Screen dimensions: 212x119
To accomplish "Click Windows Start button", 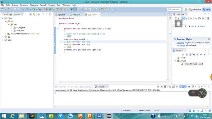I will (4, 116).
